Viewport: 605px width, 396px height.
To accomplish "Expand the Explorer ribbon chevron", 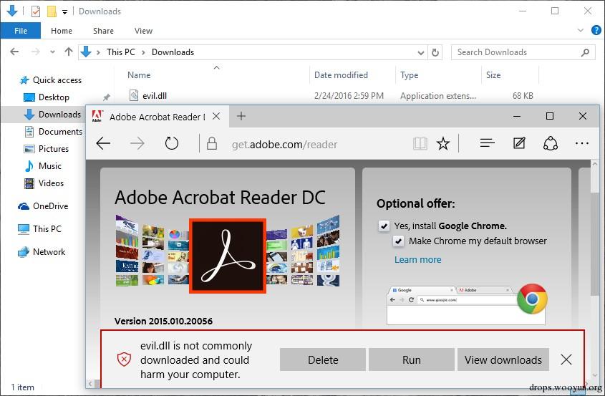I will [x=581, y=30].
